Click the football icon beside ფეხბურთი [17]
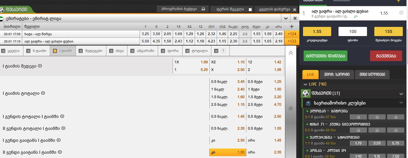The width and height of the screenshot is (408, 158). point(305,93)
